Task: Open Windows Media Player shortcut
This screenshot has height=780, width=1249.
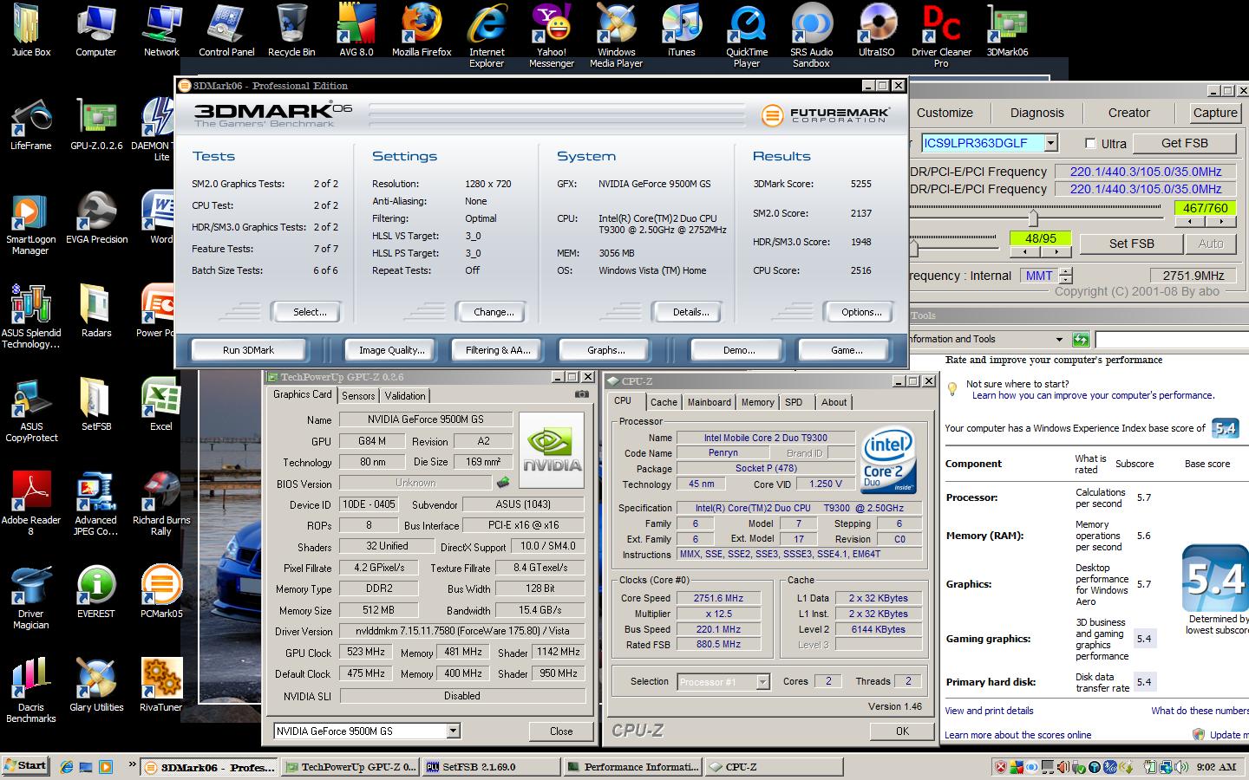Action: point(617,36)
